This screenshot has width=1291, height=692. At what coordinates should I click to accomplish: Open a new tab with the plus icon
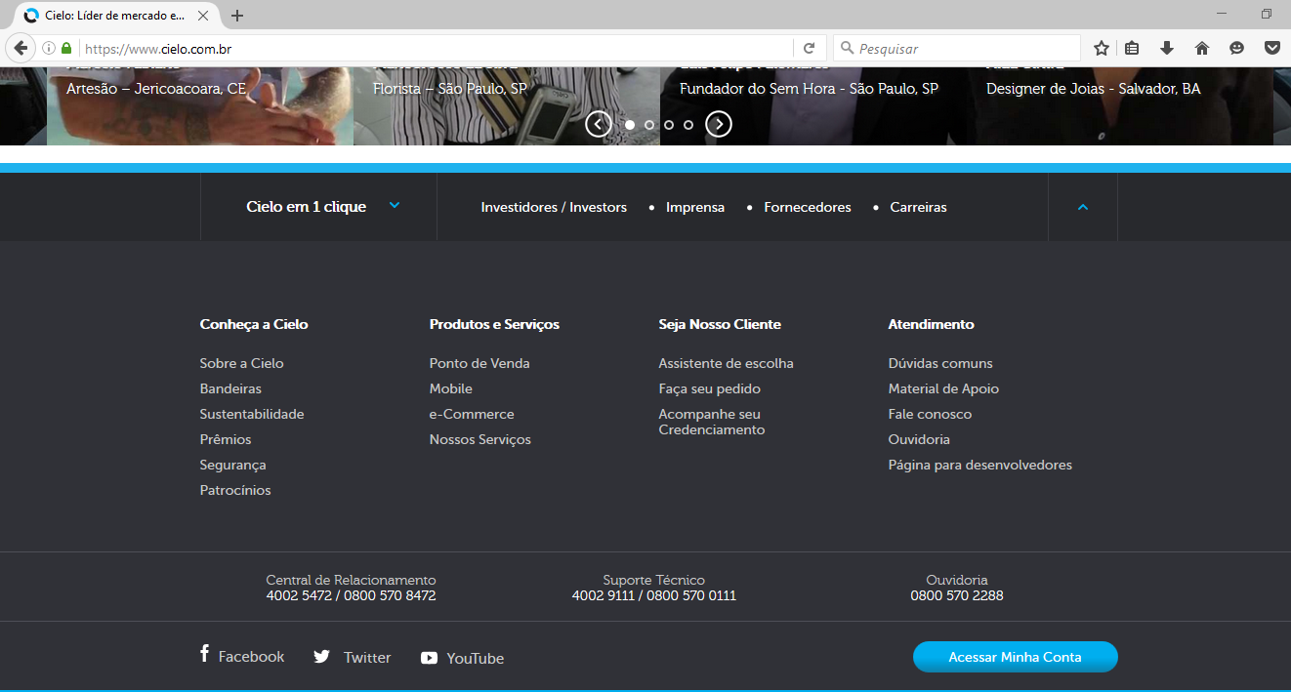(x=237, y=16)
